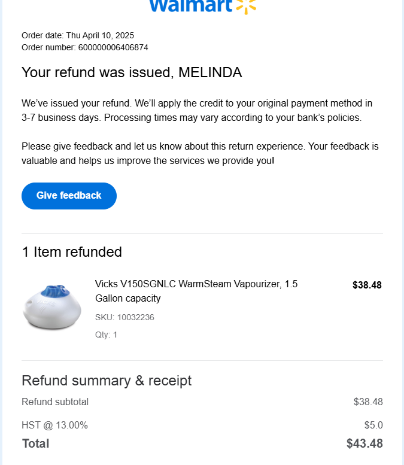
Task: Click the Qty: 1 label
Action: [x=106, y=335]
